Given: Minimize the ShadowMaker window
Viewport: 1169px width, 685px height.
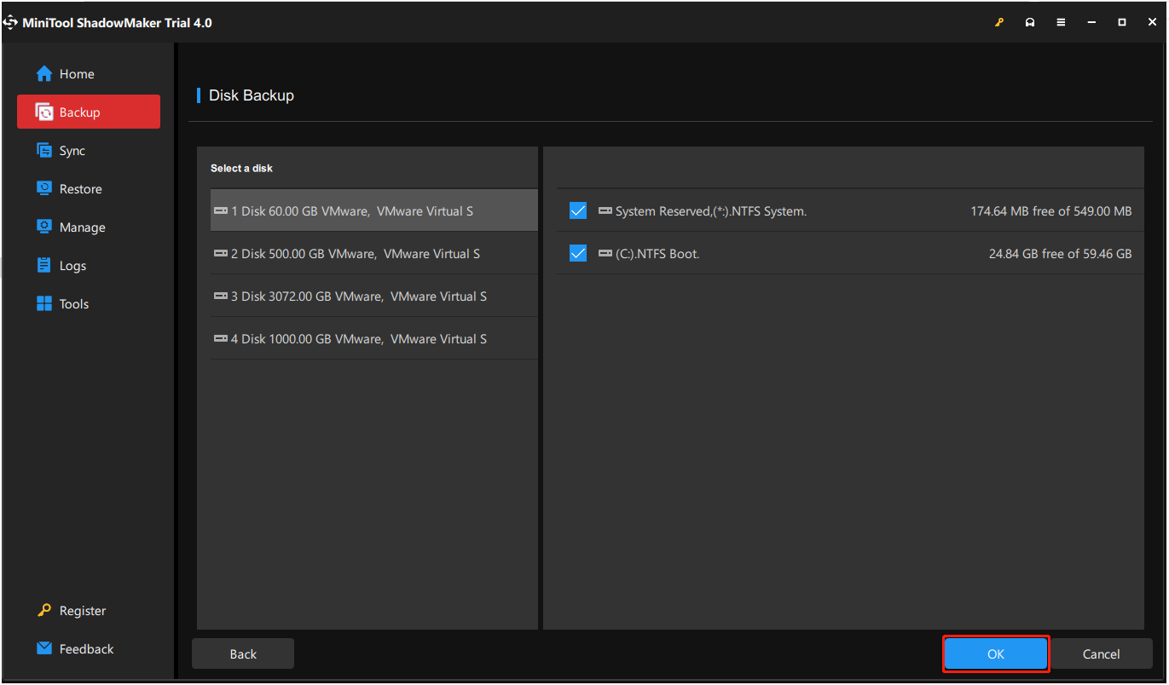Looking at the screenshot, I should (1091, 23).
